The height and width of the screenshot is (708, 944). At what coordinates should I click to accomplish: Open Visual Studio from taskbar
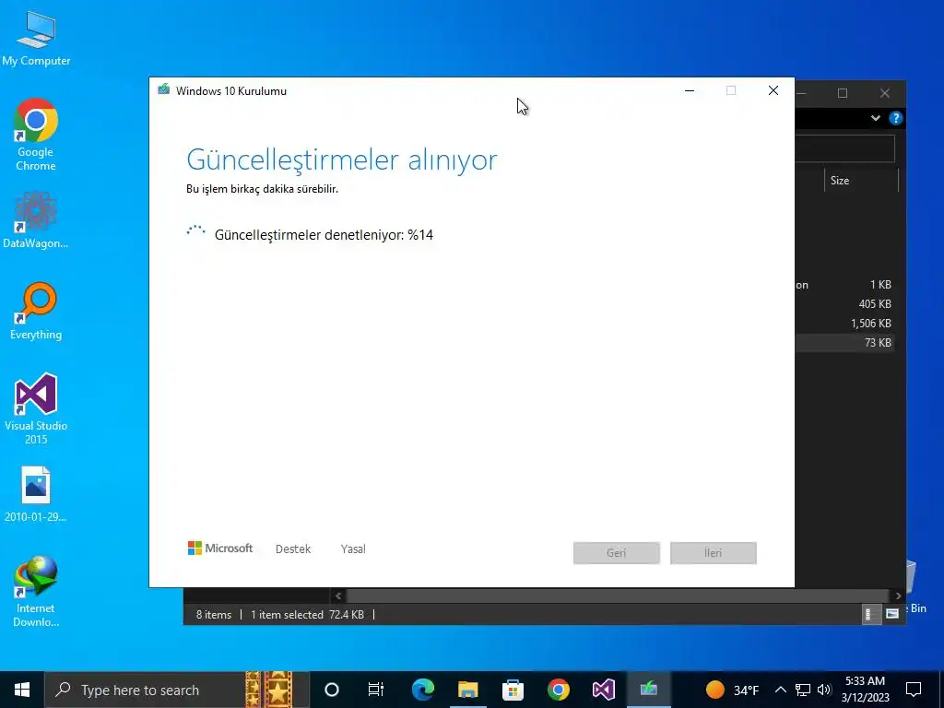click(603, 690)
